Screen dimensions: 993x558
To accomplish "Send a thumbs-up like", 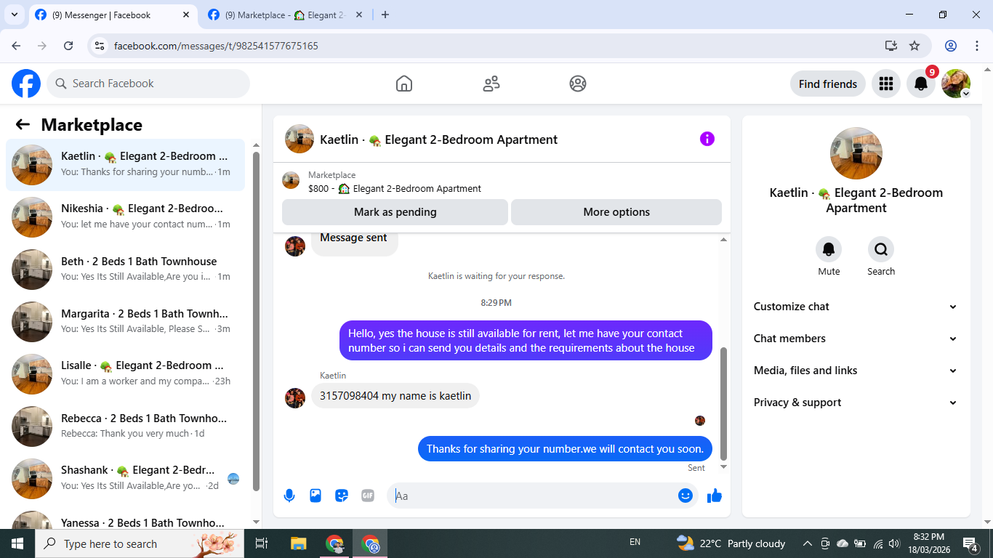I will [715, 496].
